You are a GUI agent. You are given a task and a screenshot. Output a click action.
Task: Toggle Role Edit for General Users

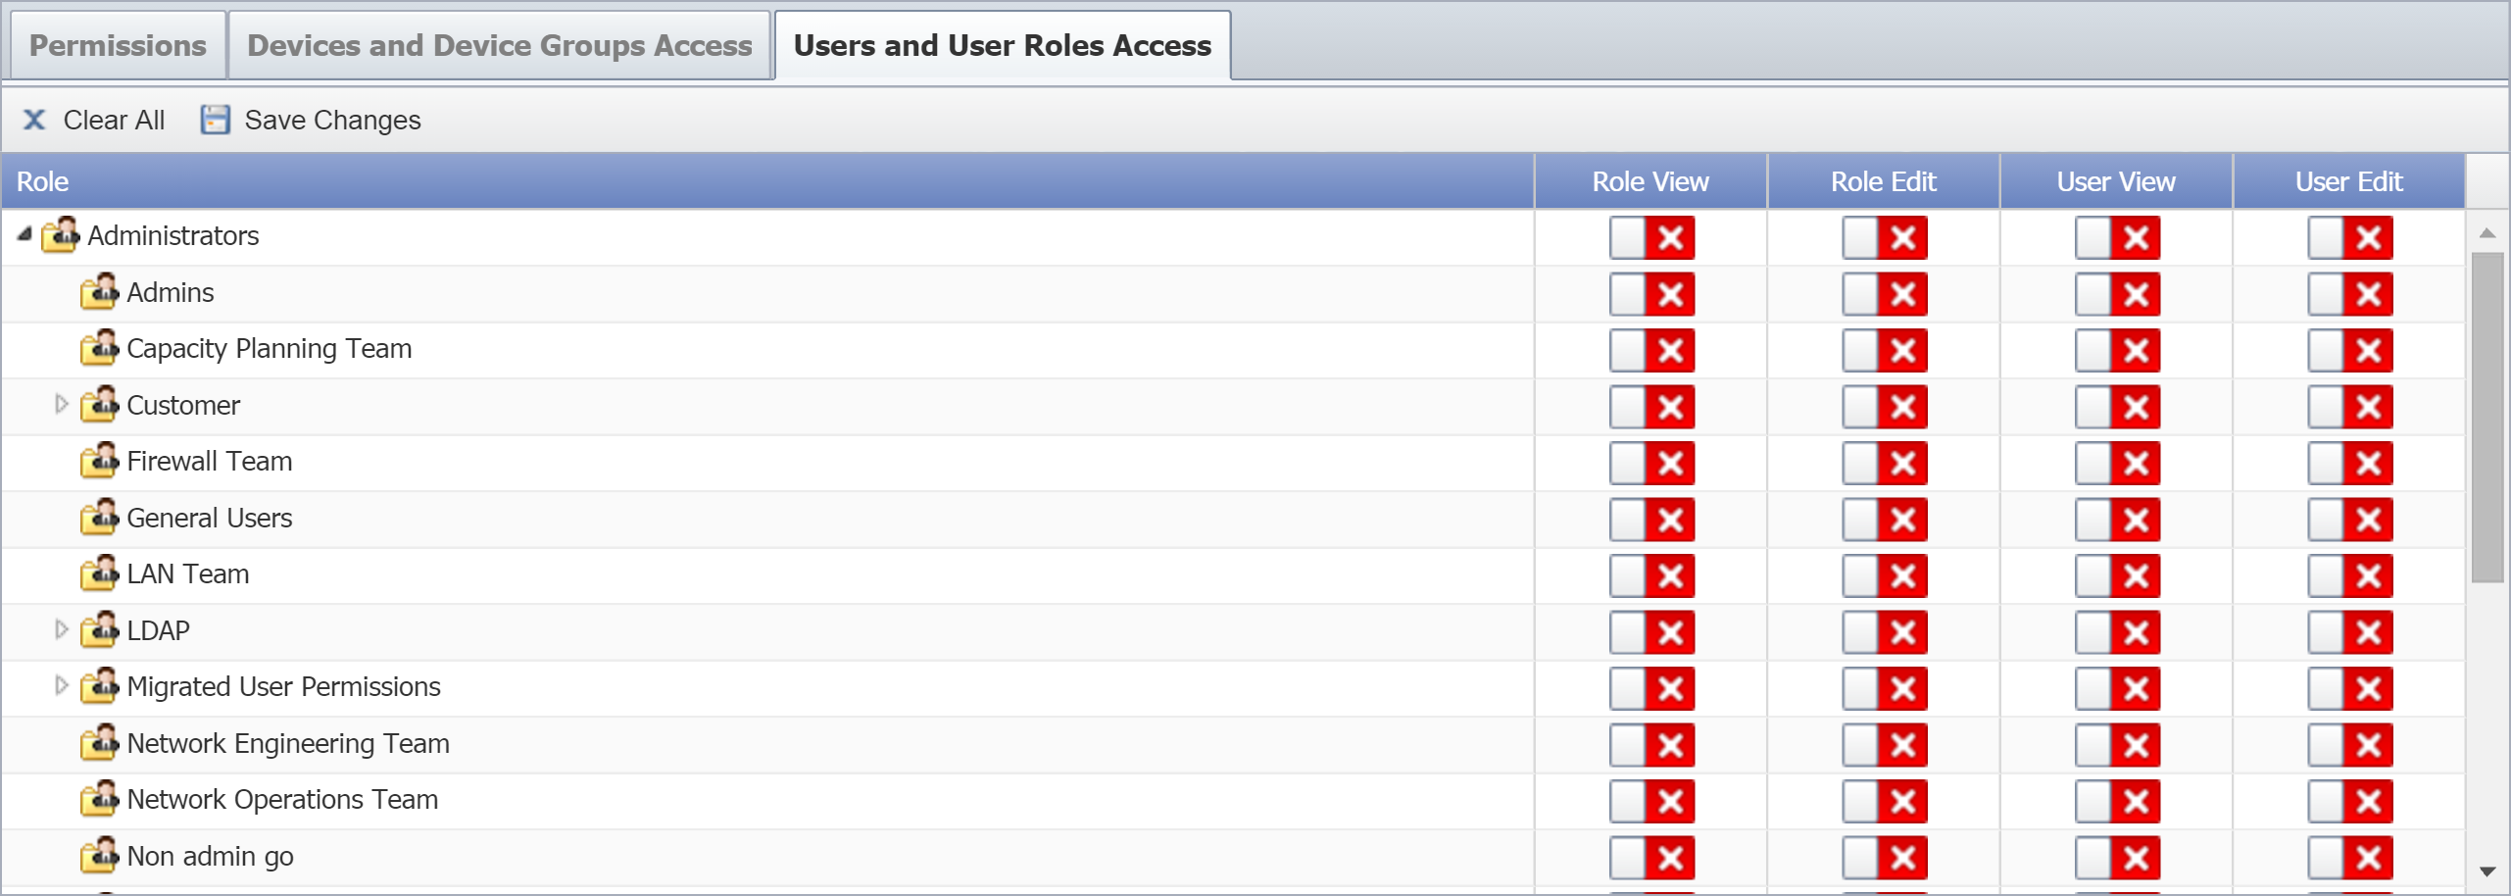(x=1884, y=520)
